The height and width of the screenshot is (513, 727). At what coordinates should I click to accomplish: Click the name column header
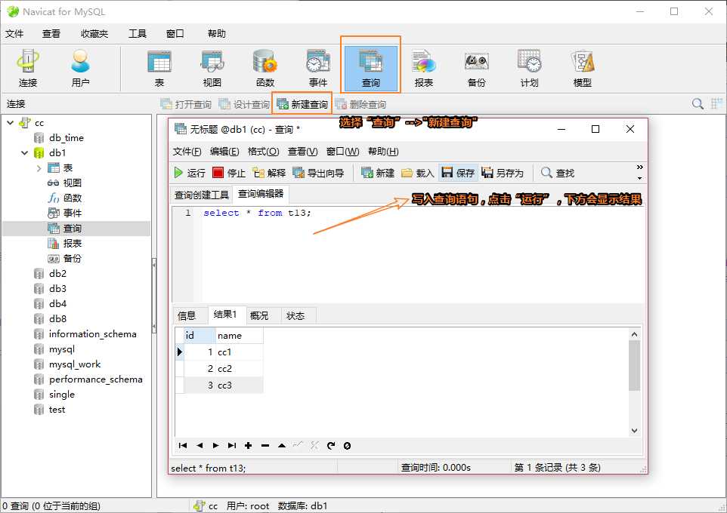(x=240, y=336)
